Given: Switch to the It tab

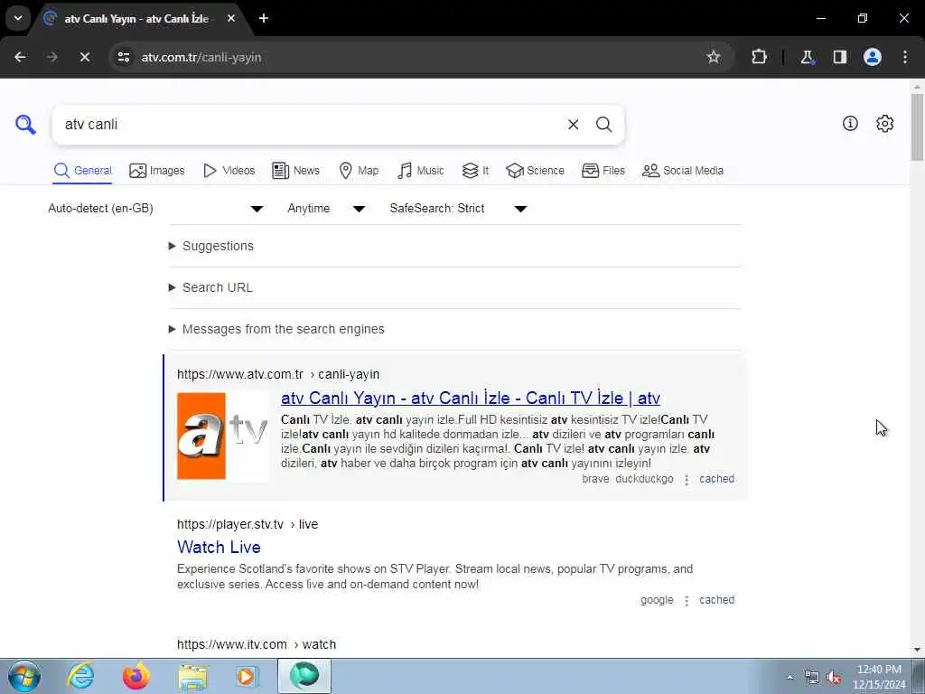Looking at the screenshot, I should [x=475, y=171].
